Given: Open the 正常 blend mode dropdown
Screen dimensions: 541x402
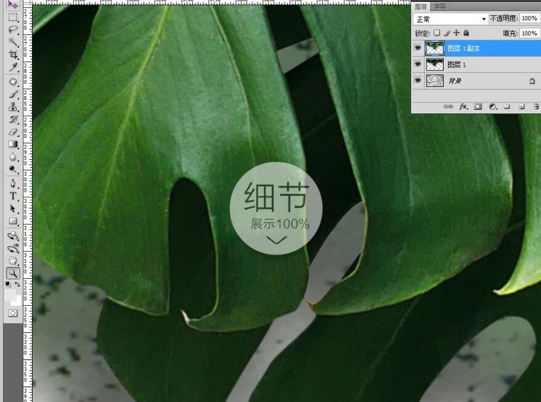Looking at the screenshot, I should (450, 18).
